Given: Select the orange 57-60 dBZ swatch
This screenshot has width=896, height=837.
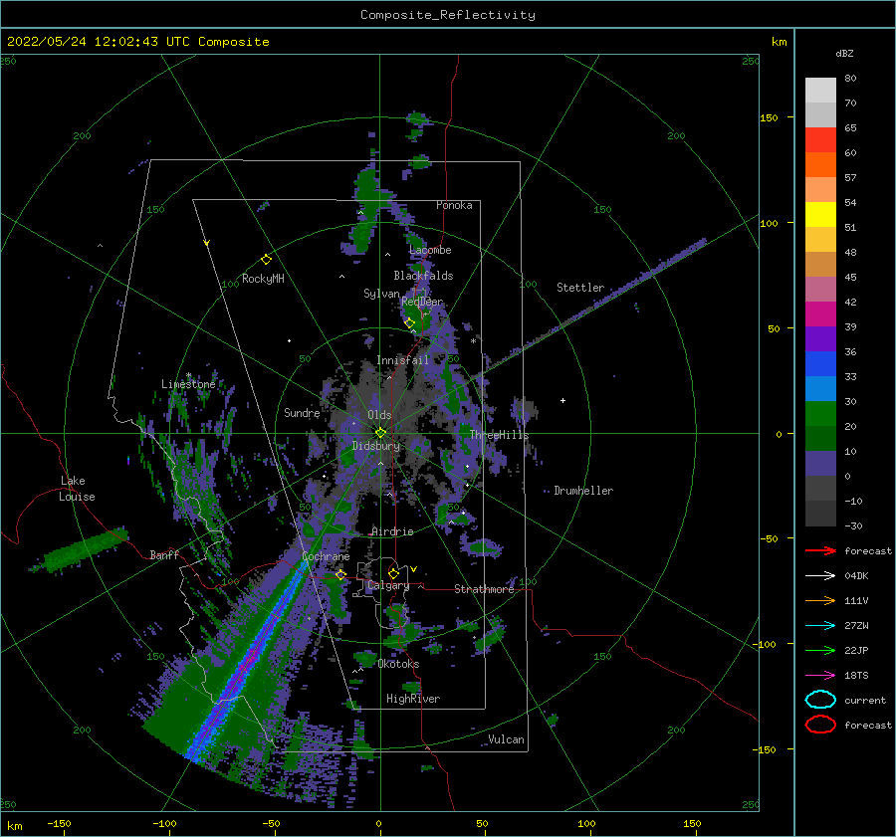Looking at the screenshot, I should point(820,165).
